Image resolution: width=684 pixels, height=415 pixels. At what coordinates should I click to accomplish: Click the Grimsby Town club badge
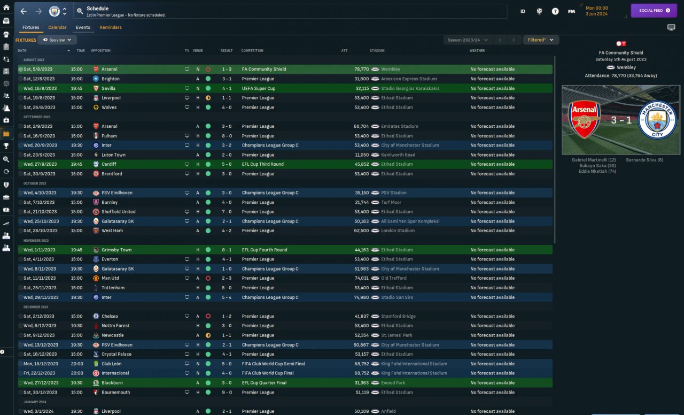96,250
